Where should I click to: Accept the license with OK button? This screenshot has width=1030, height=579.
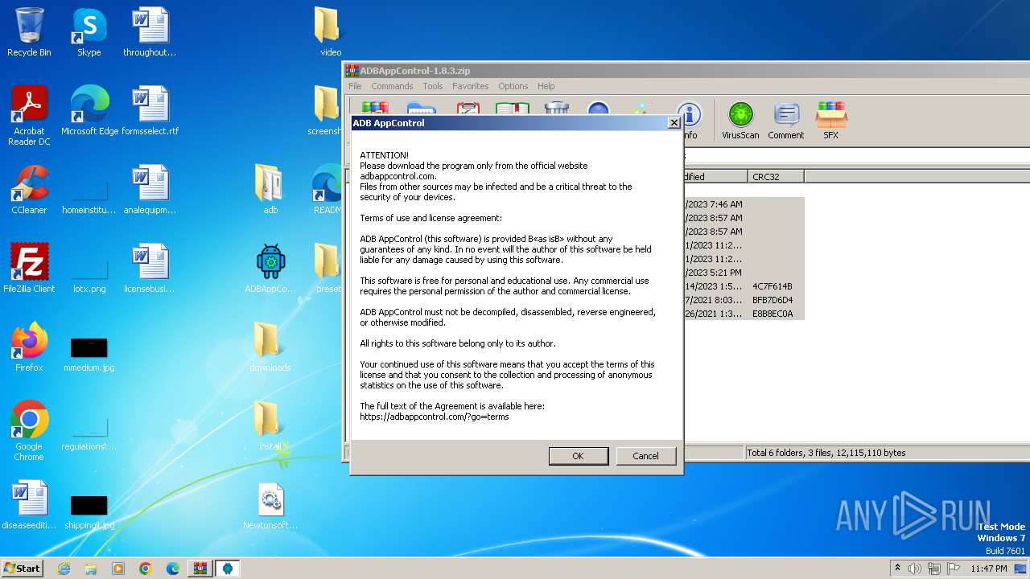pos(578,456)
